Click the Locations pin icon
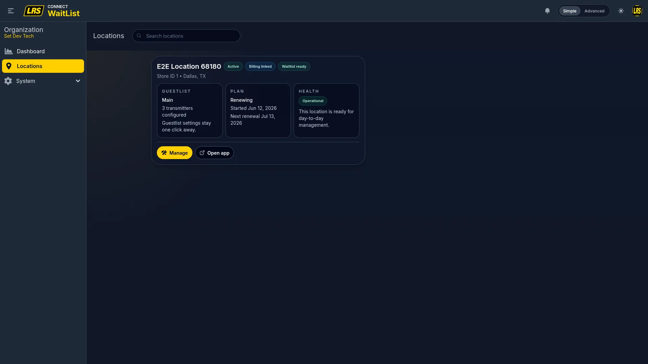The height and width of the screenshot is (364, 648). coord(9,66)
